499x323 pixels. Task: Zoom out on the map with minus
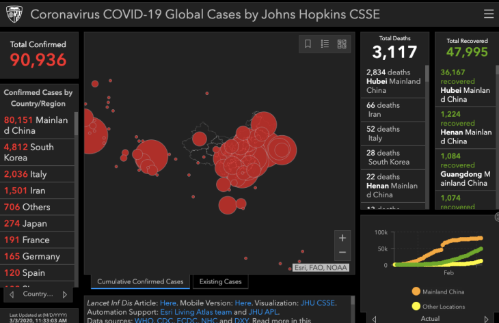pyautogui.click(x=342, y=253)
